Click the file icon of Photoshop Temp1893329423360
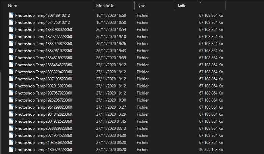Viewport: 264px width, 154px height. tap(11, 72)
